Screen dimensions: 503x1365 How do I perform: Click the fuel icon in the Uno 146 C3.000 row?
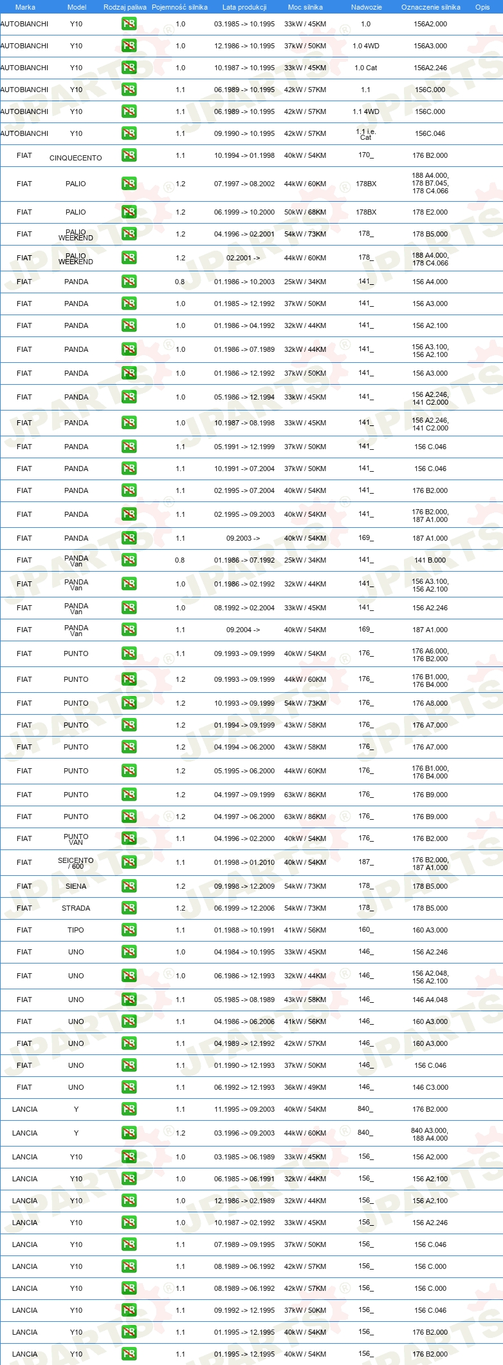(129, 1087)
